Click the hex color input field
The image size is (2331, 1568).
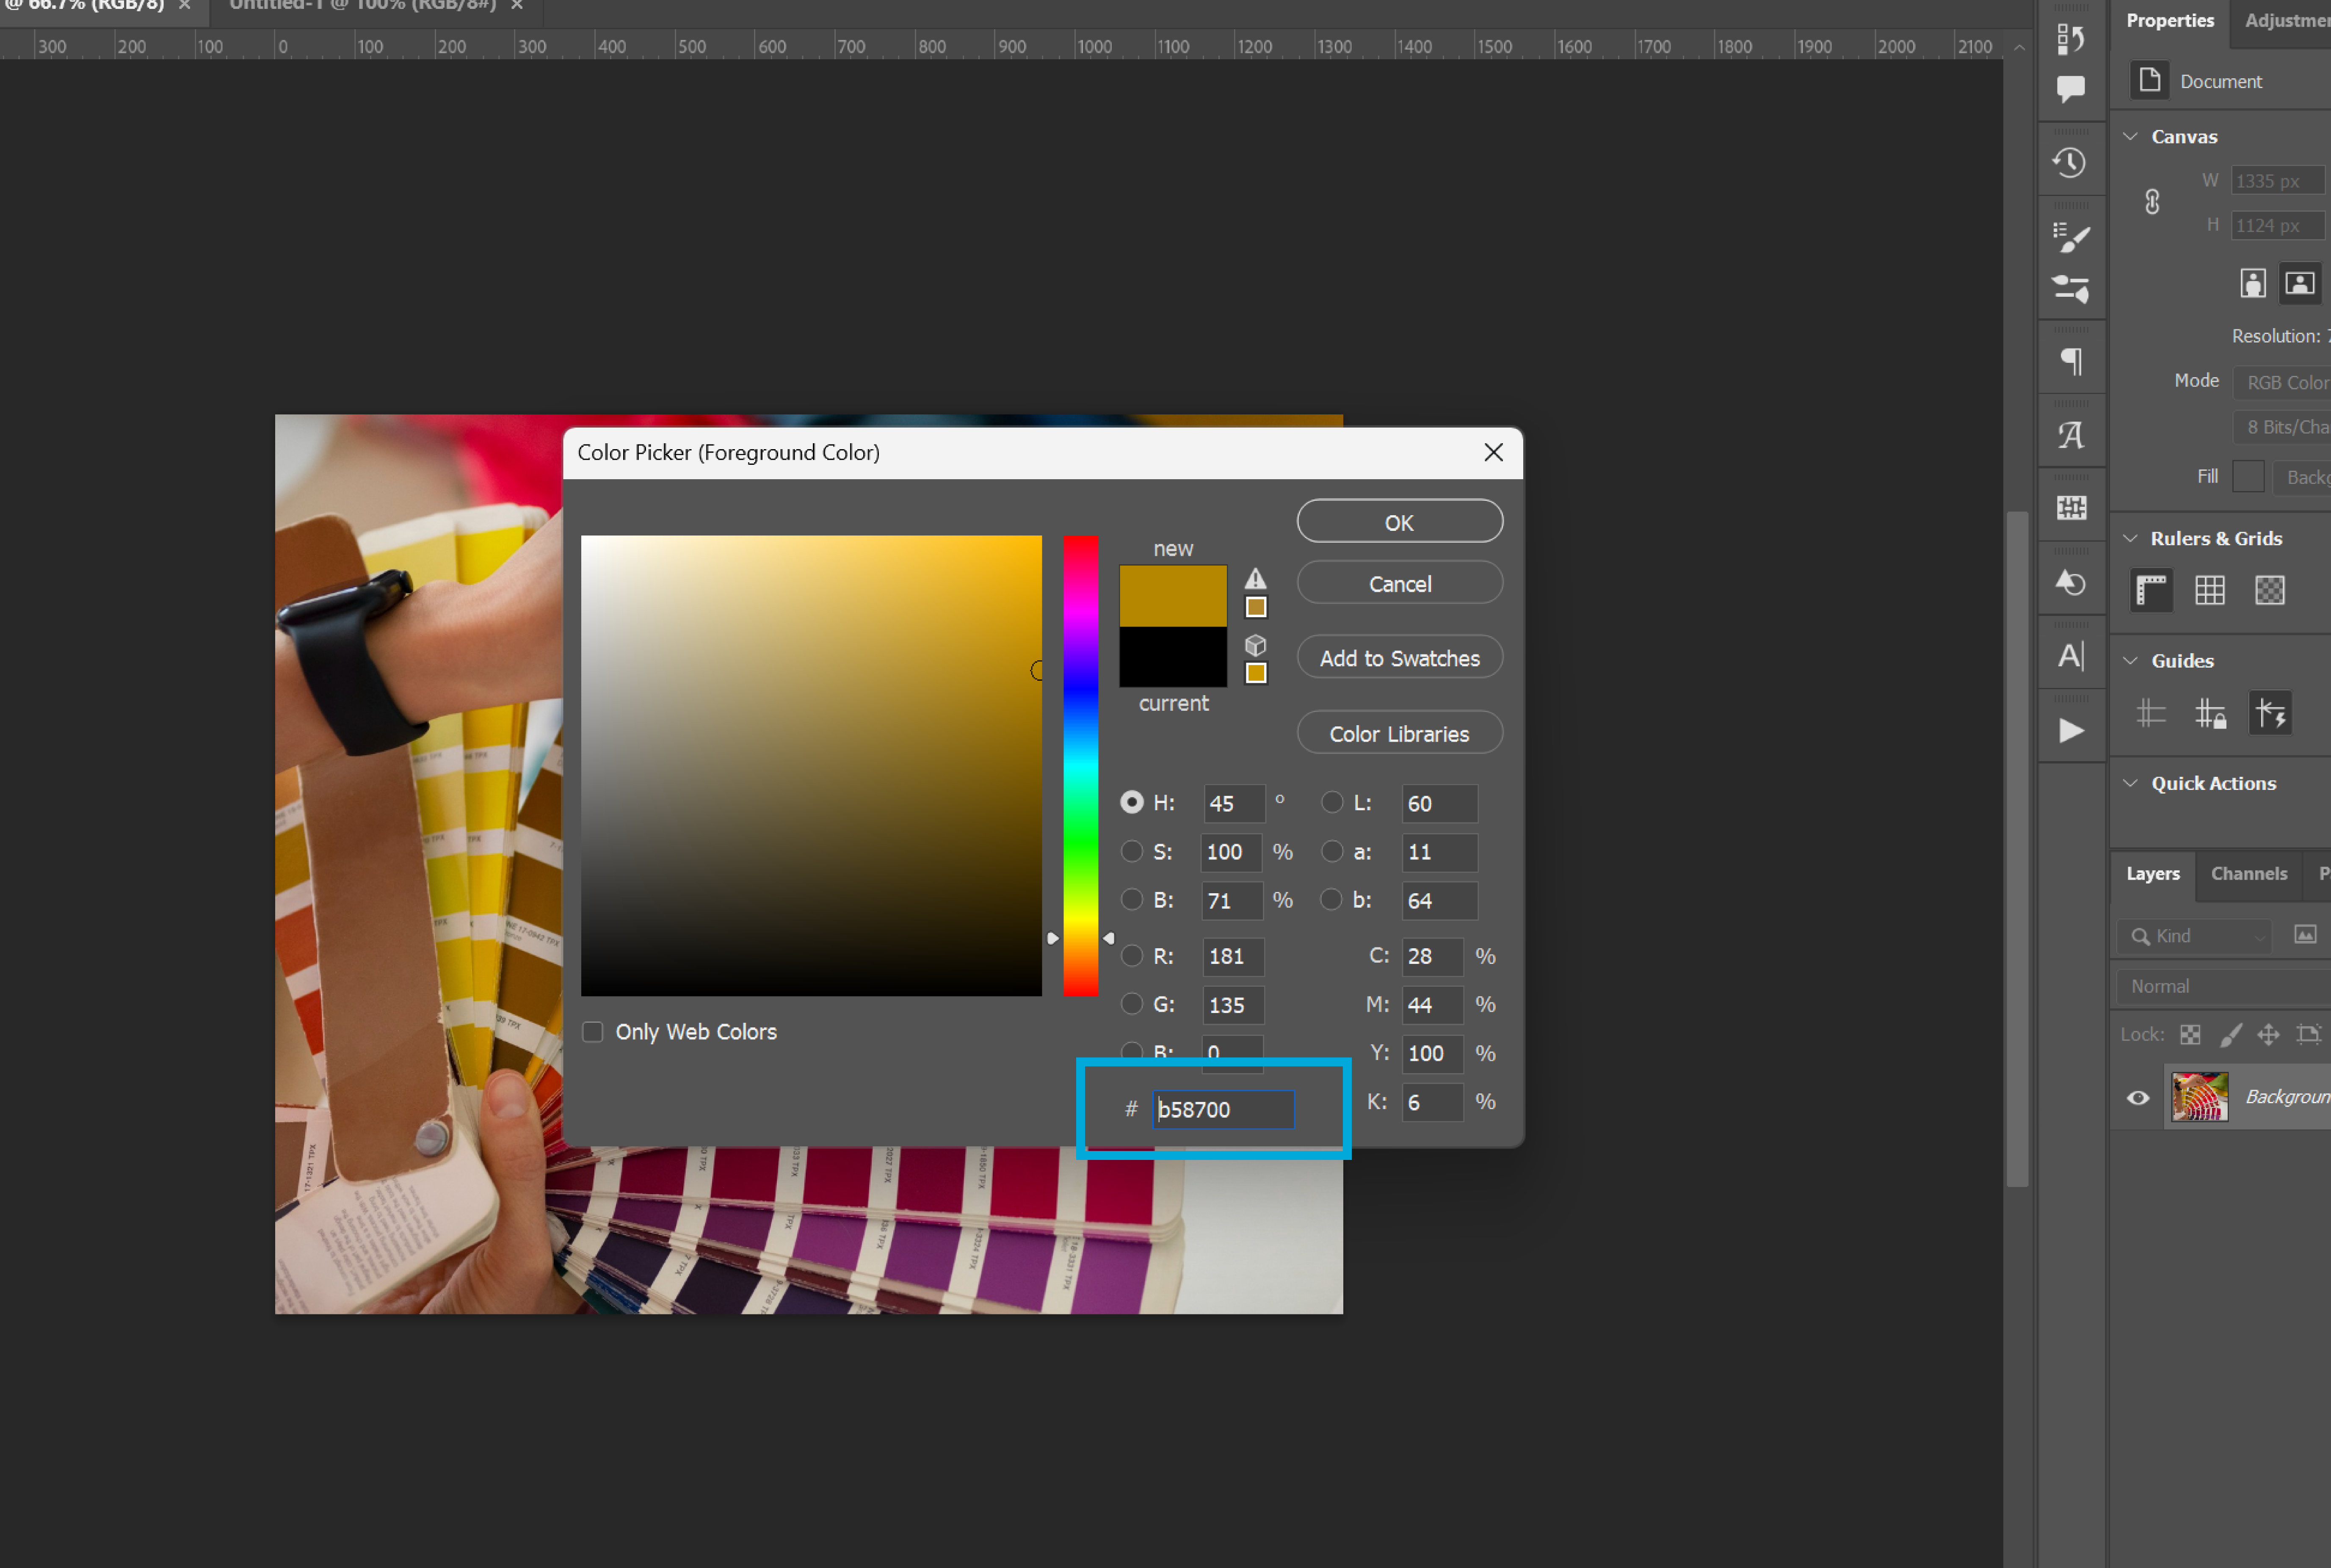tap(1223, 1109)
